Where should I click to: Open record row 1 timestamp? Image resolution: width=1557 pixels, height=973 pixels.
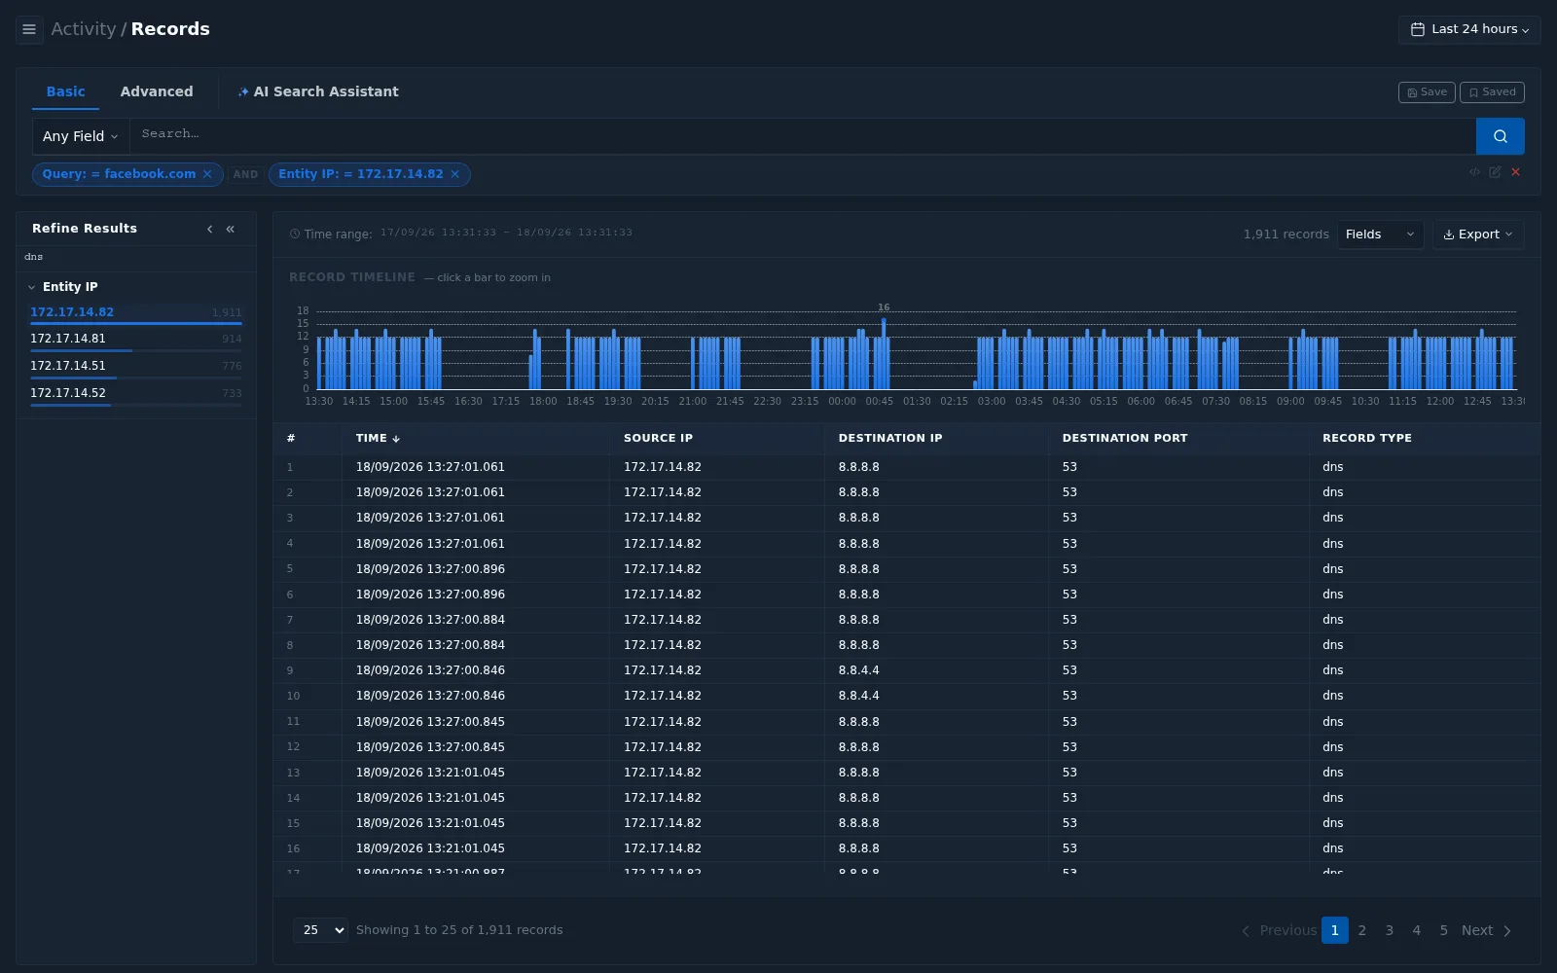pyautogui.click(x=430, y=467)
